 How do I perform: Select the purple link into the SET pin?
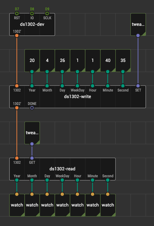point(138,61)
